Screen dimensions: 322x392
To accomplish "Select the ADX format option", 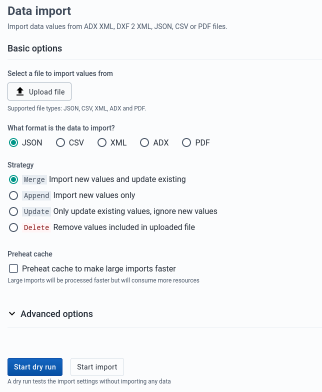I will point(144,143).
